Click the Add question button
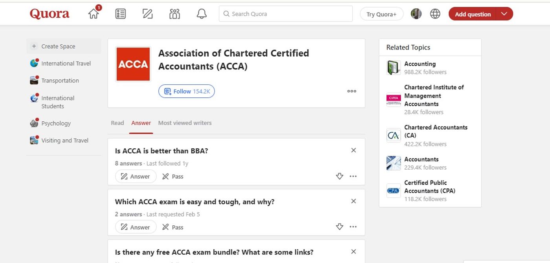 pos(473,14)
